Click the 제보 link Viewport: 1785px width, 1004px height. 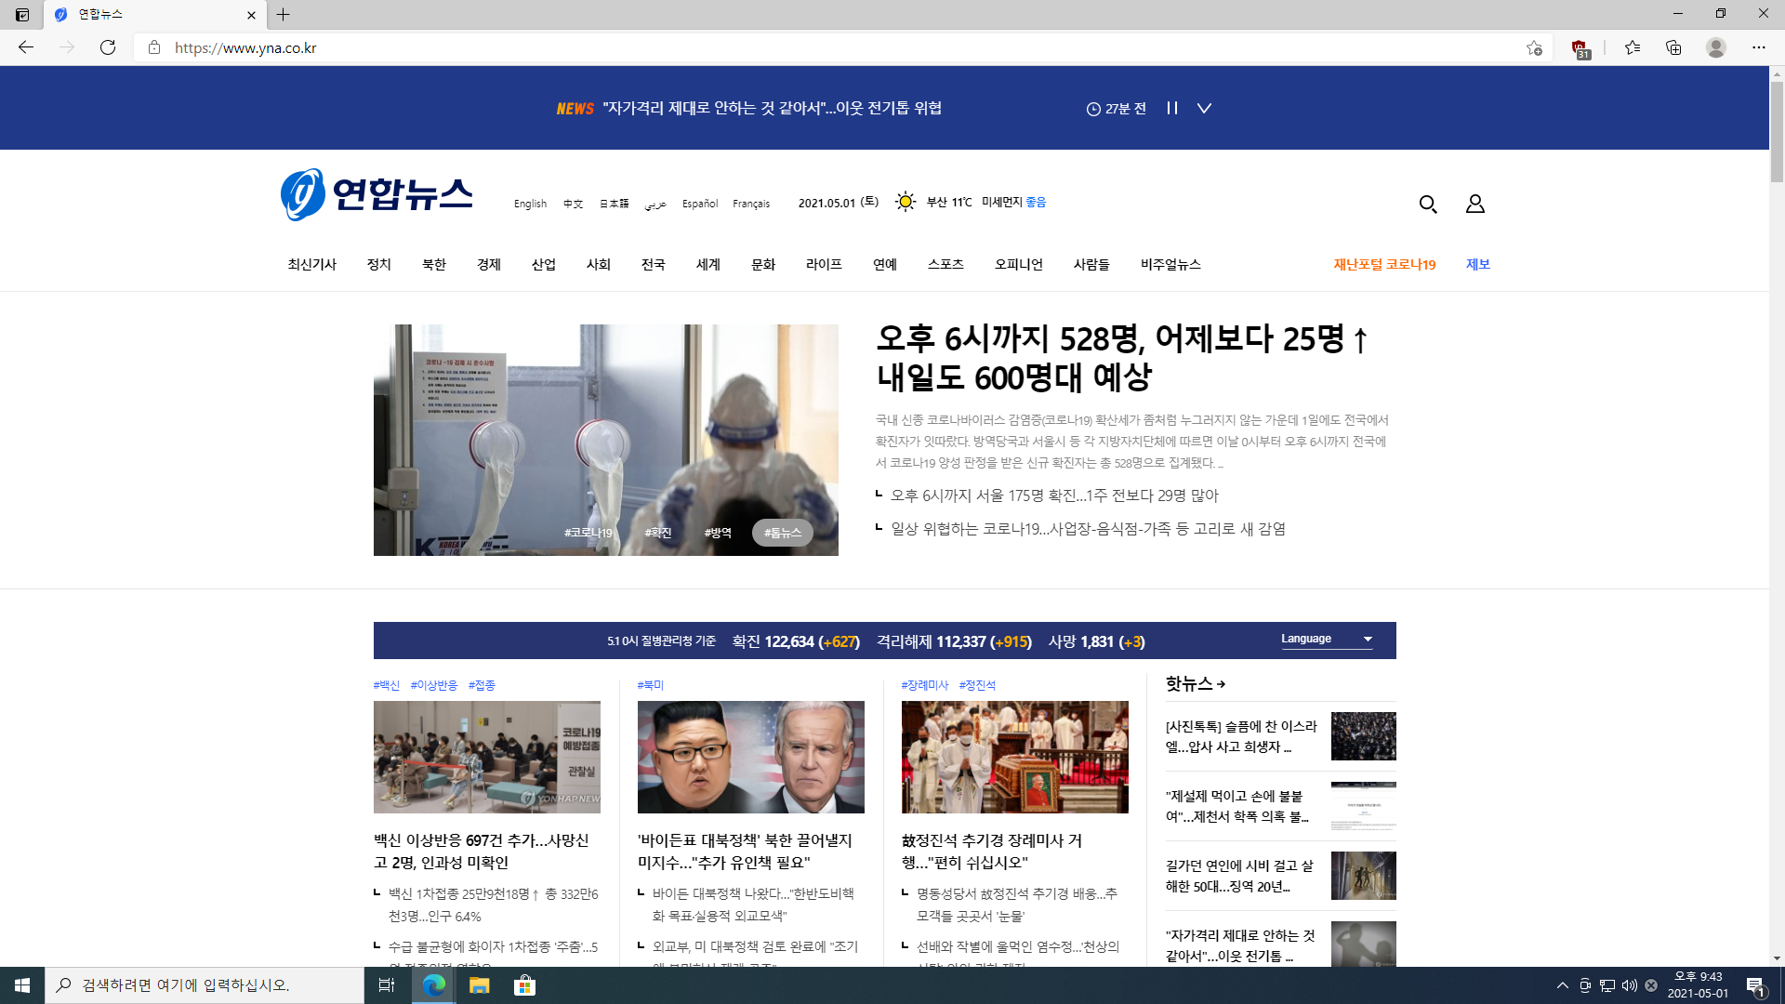[1478, 265]
